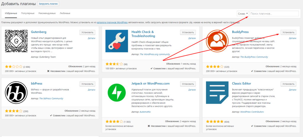The height and width of the screenshot is (137, 303).
Task: Click Jetpack's star rating
Action: [x=114, y=122]
